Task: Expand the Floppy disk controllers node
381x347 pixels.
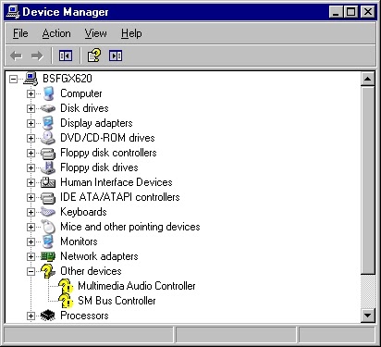Action: [31, 153]
